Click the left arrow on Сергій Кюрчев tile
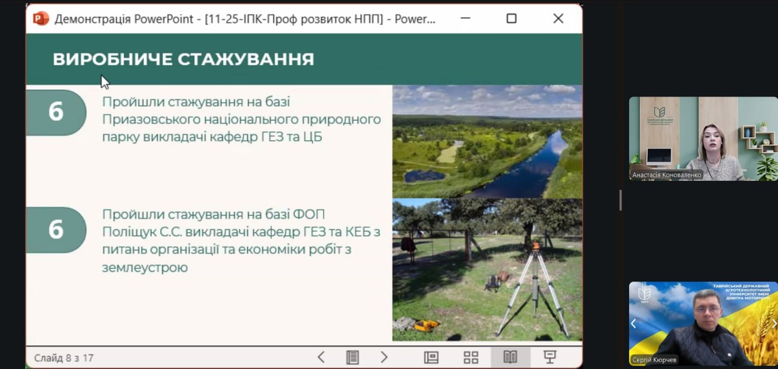 tap(633, 323)
